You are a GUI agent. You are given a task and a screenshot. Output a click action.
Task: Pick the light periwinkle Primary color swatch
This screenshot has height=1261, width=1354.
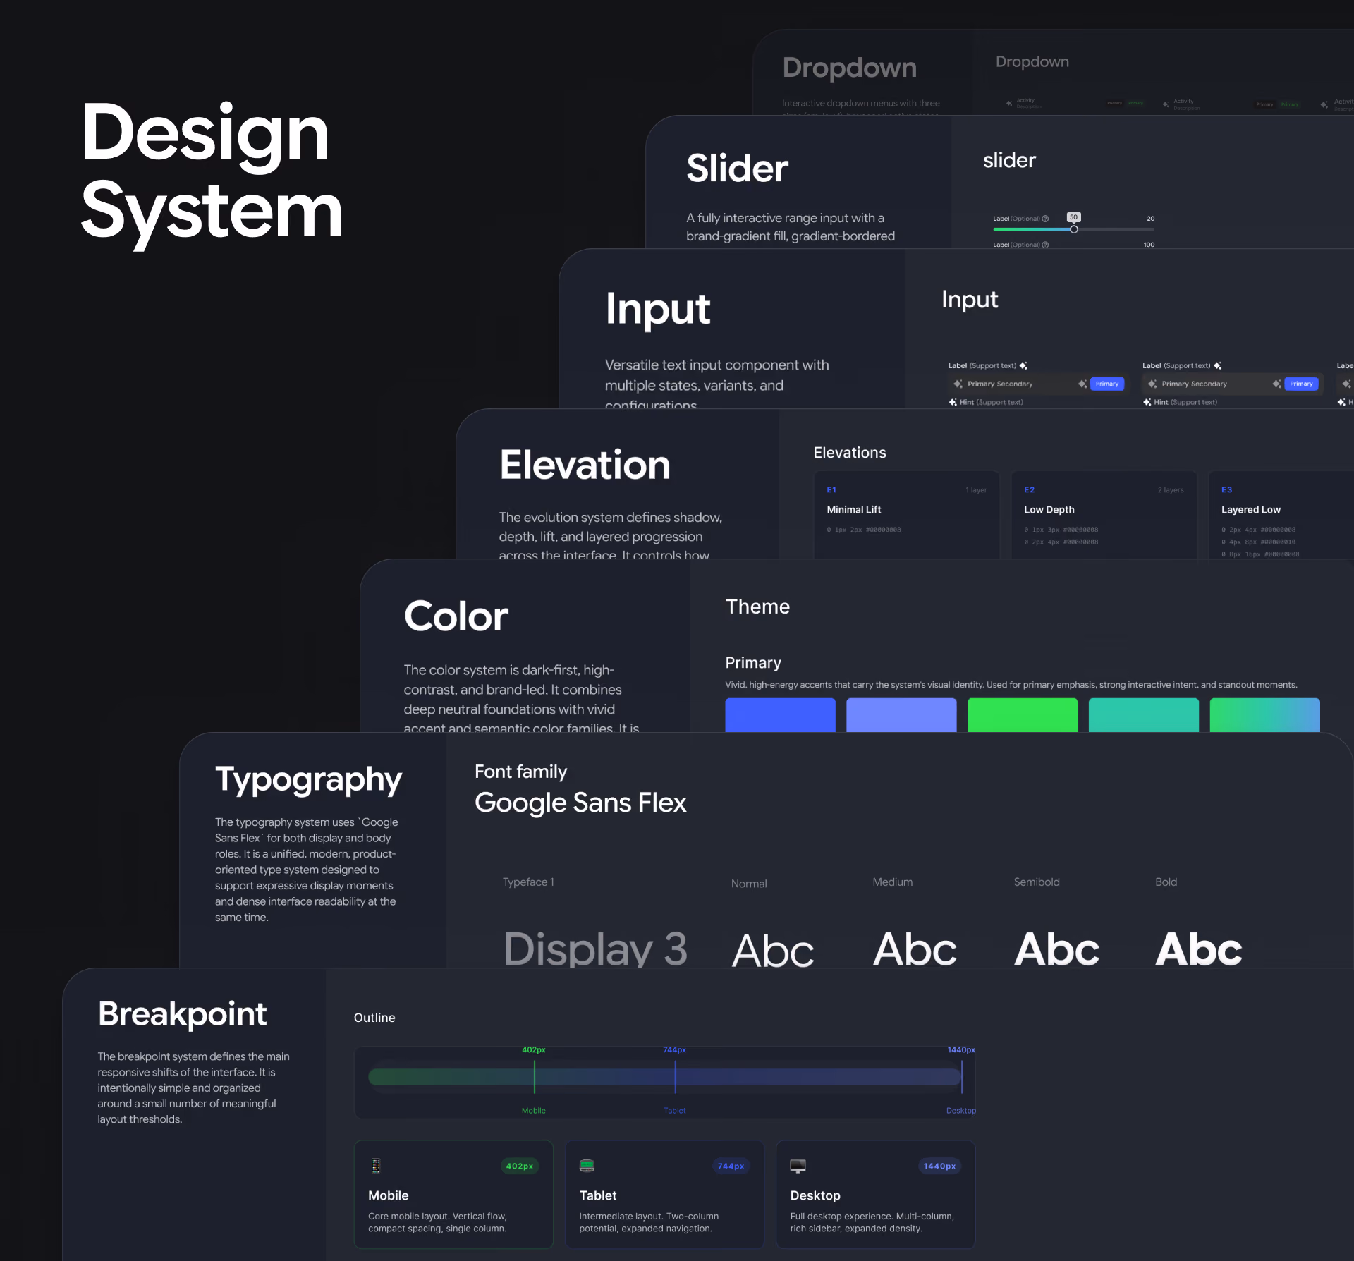901,715
